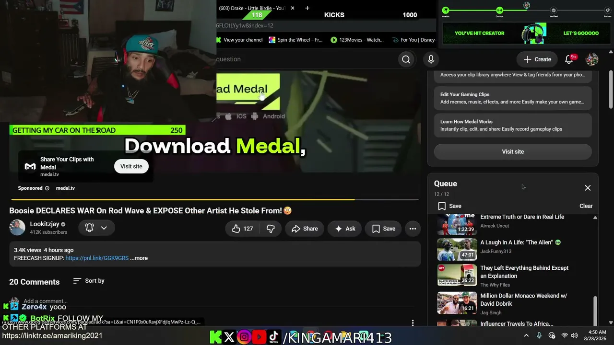Save the video using Save below player
This screenshot has height=345, width=614.
click(384, 229)
